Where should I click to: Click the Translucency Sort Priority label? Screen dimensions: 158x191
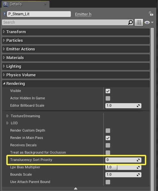click(x=31, y=160)
